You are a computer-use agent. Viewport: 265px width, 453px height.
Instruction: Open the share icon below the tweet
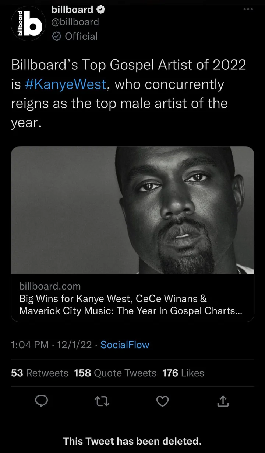click(223, 402)
